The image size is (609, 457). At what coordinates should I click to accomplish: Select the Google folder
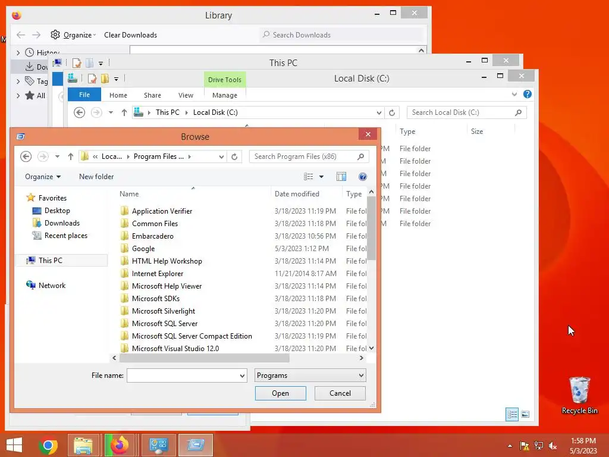pos(143,249)
